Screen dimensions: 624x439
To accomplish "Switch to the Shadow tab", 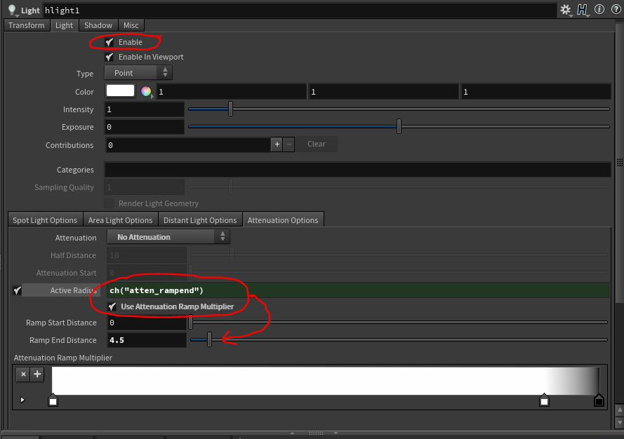I will click(98, 25).
